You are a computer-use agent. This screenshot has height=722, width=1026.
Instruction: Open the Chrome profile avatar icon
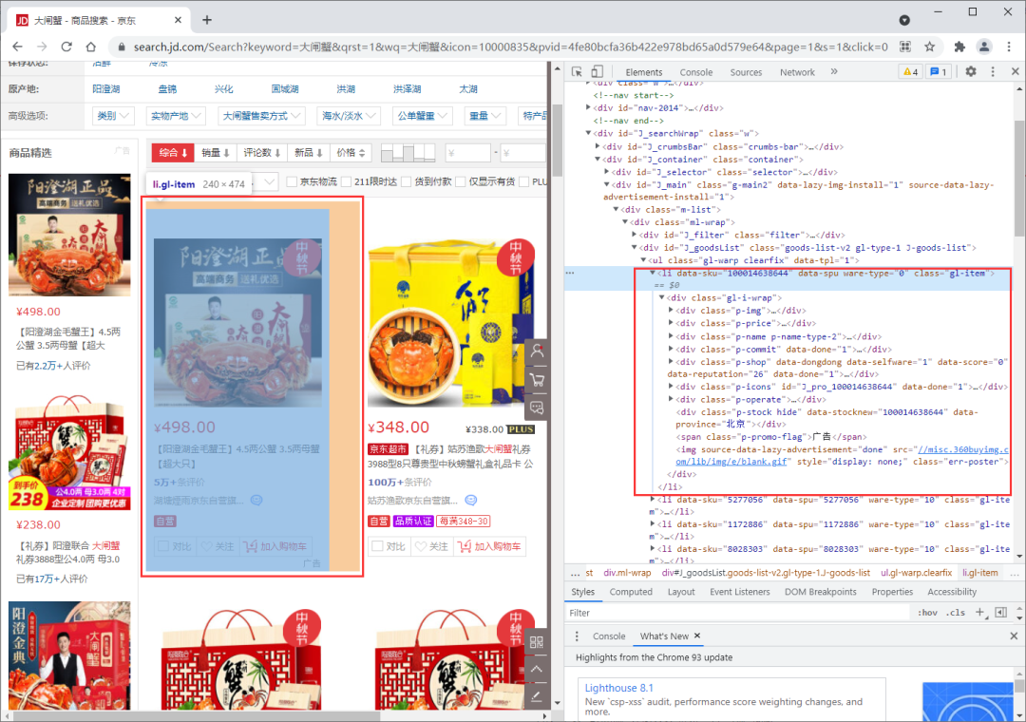983,47
